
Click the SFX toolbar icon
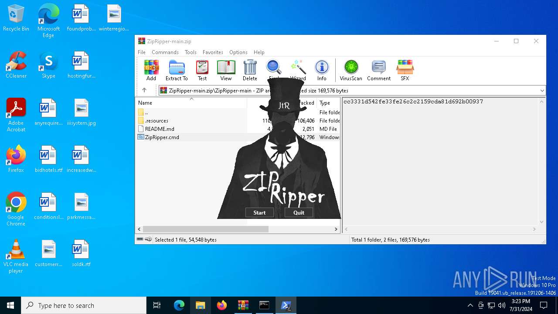pos(405,70)
